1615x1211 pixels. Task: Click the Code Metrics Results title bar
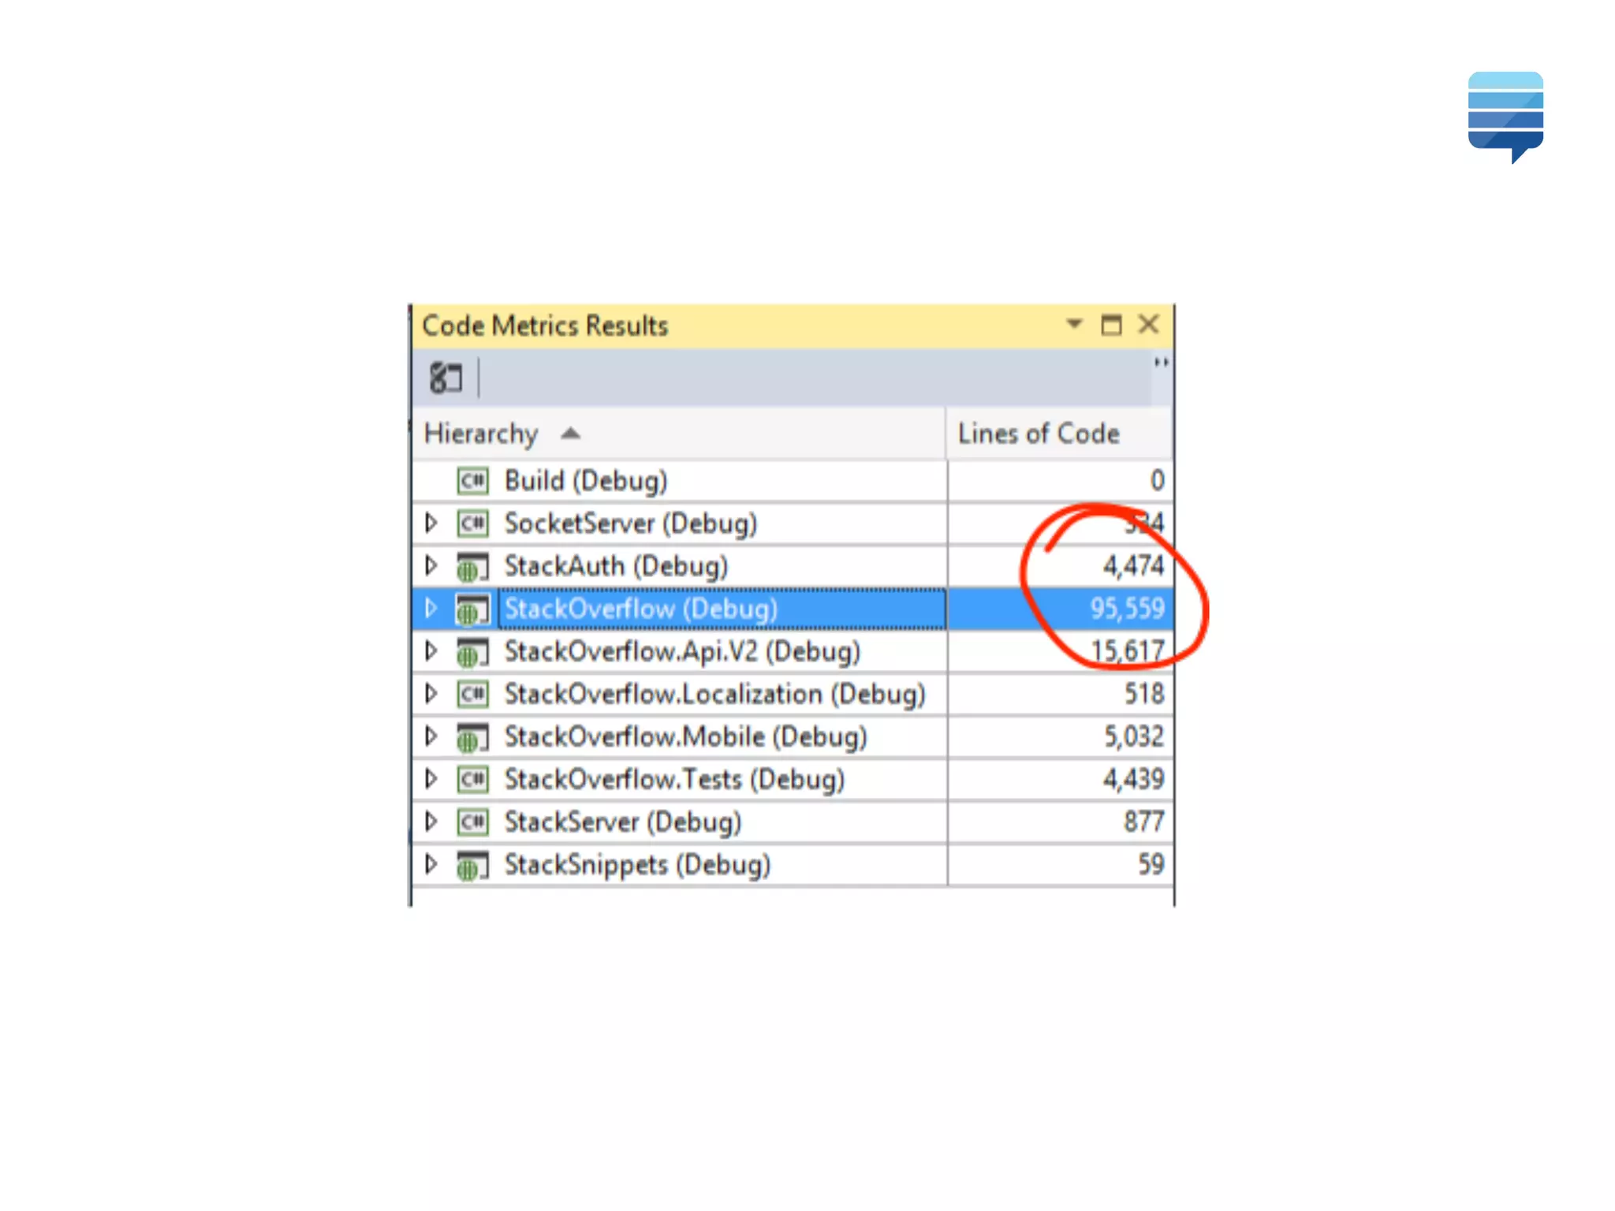[x=793, y=325]
